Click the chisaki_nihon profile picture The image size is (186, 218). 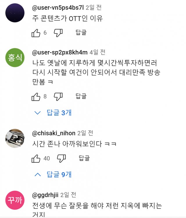pyautogui.click(x=14, y=139)
